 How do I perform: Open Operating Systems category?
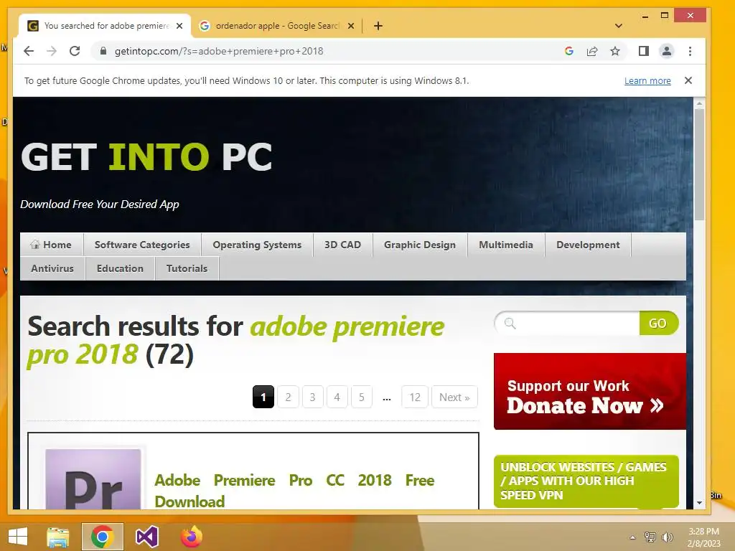[257, 245]
